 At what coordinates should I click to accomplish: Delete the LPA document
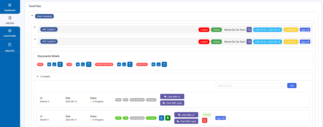pos(89,64)
